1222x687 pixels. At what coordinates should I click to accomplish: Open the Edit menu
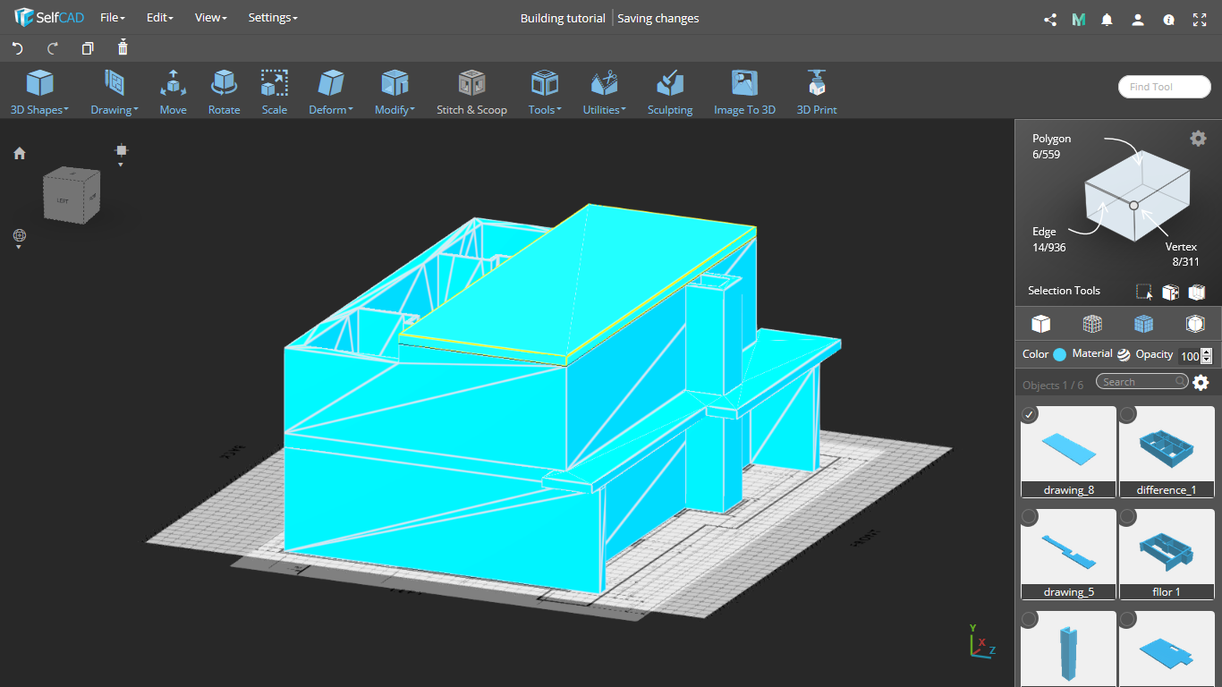(160, 18)
